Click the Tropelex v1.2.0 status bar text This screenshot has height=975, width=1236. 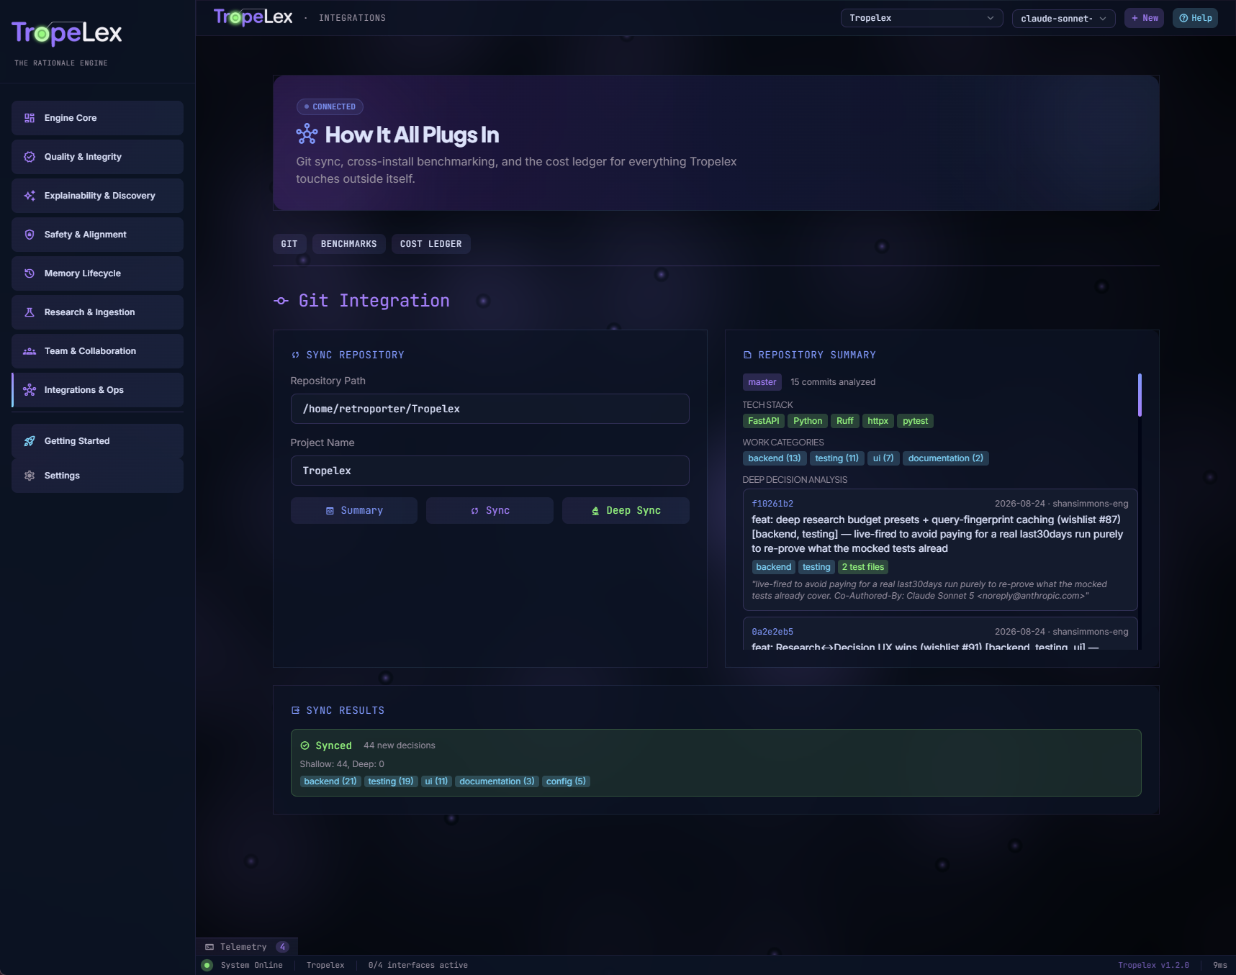tap(1153, 966)
